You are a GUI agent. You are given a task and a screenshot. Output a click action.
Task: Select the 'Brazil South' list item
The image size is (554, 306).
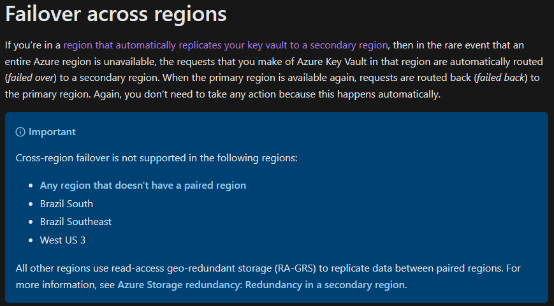66,204
